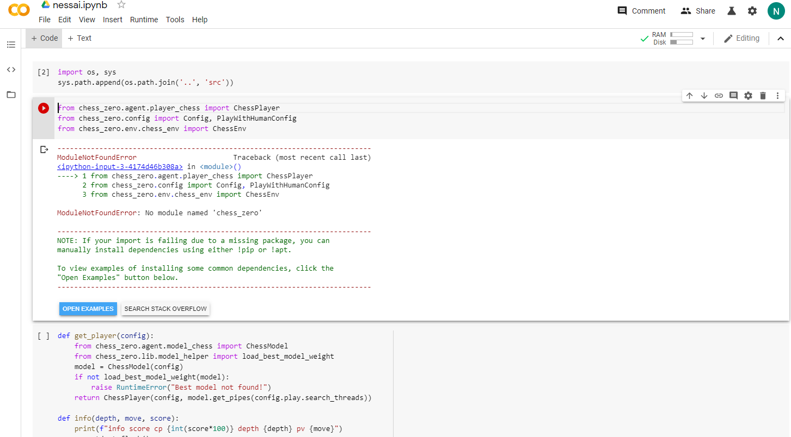Open the table of contents sidebar
The width and height of the screenshot is (791, 437).
(x=11, y=45)
